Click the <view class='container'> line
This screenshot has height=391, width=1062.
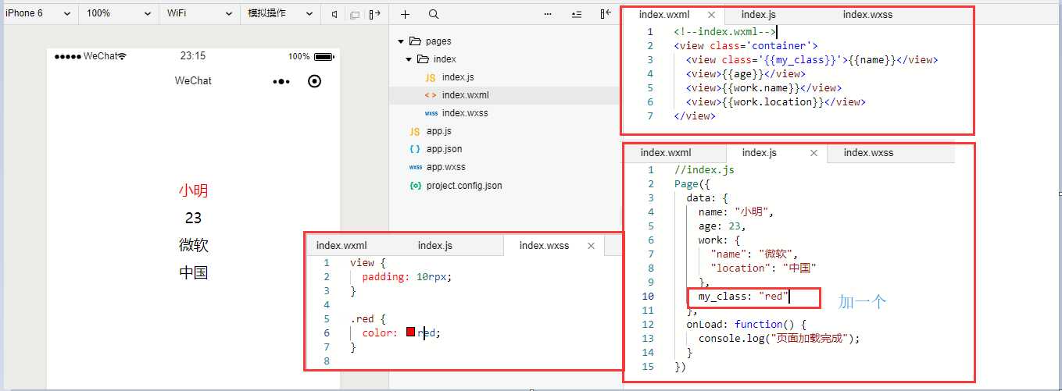click(x=746, y=46)
